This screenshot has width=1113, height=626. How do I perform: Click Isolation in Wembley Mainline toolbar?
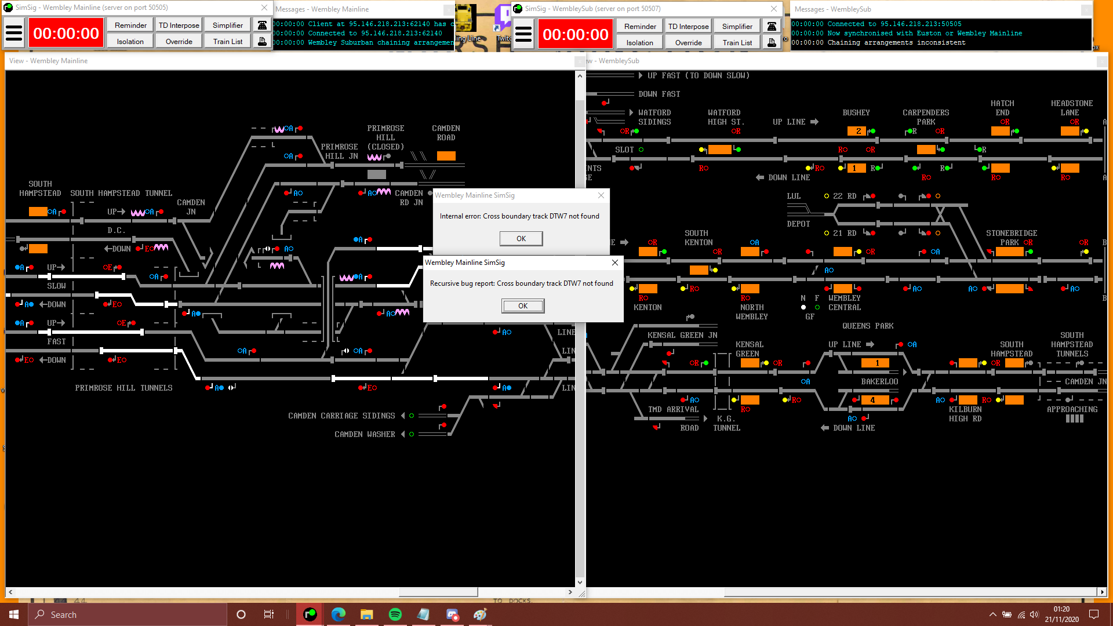[130, 41]
